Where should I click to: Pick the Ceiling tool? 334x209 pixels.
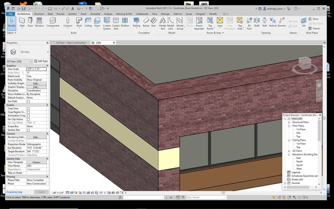tap(88, 22)
